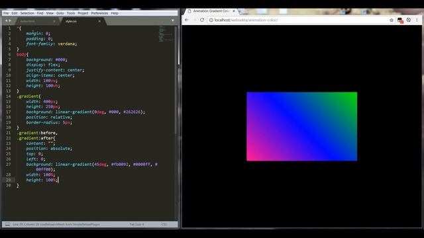This screenshot has height=238, width=424.
Task: Change the CSS syntax selector in status bar
Action: click(x=164, y=224)
